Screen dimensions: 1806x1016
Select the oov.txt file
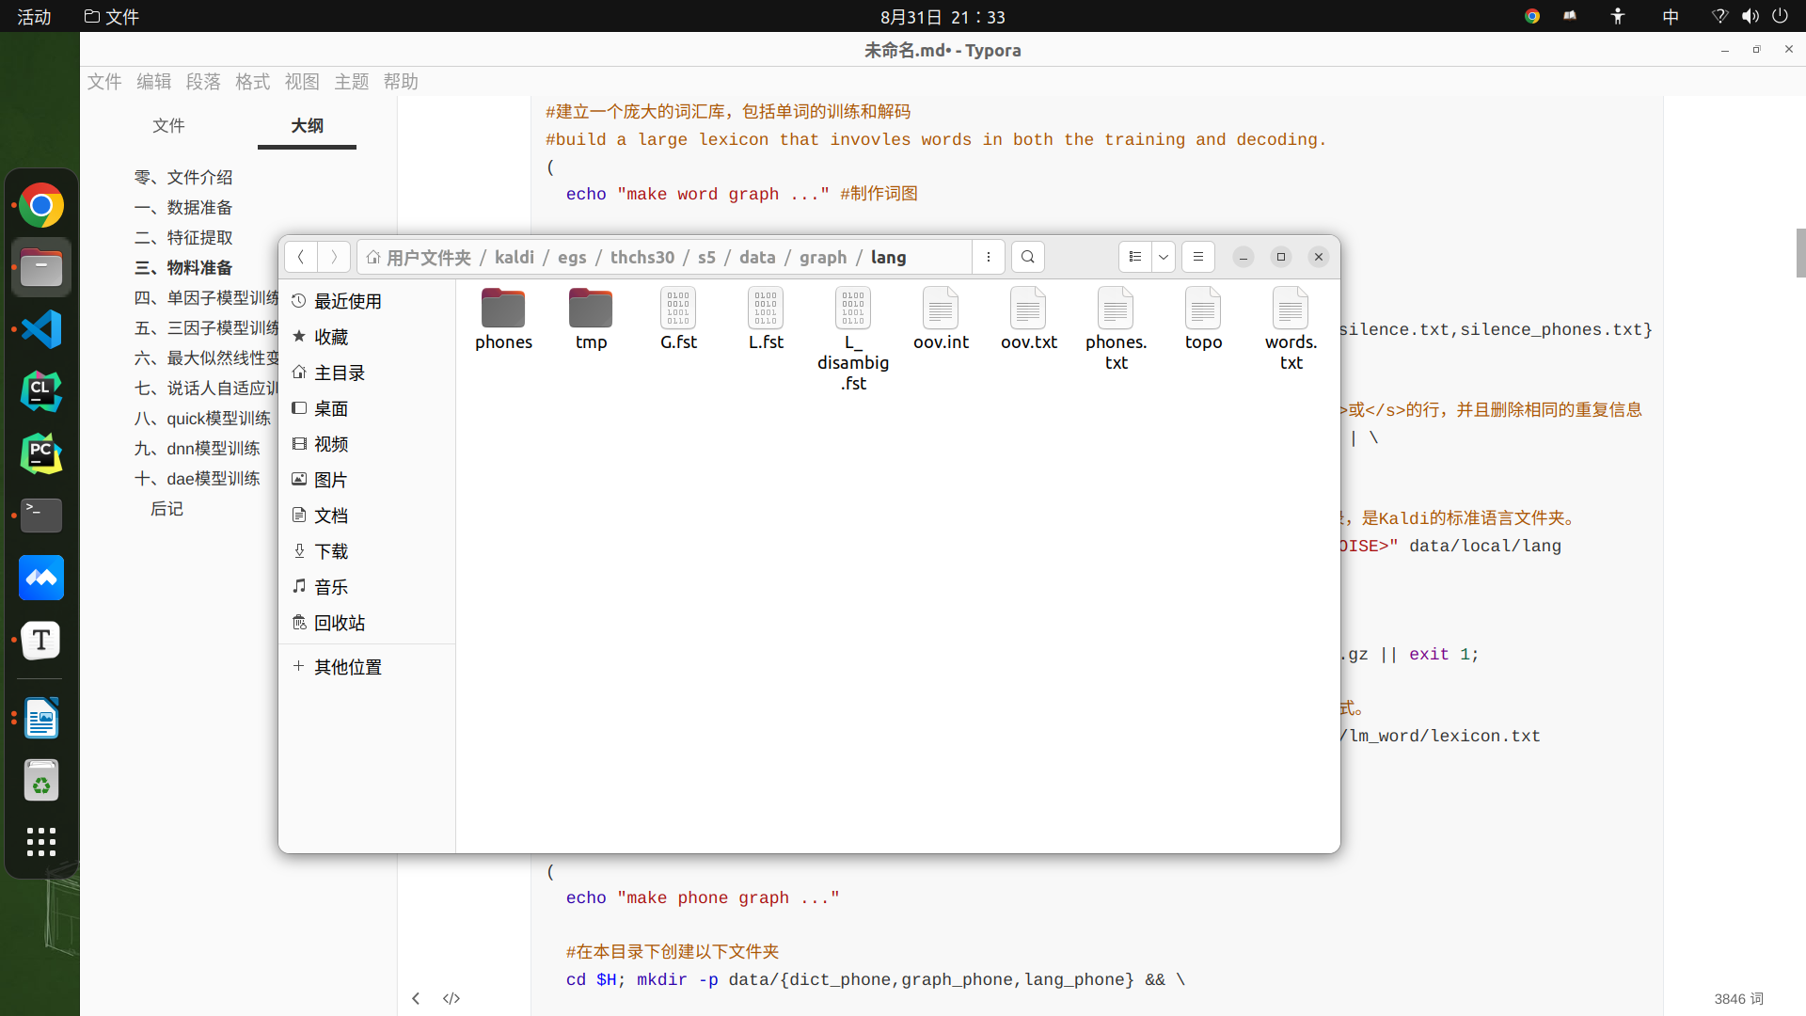click(x=1028, y=320)
